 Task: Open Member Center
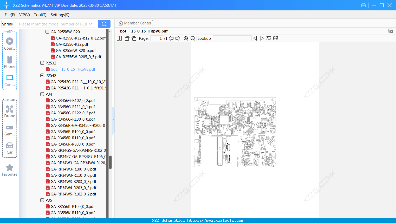click(x=135, y=23)
